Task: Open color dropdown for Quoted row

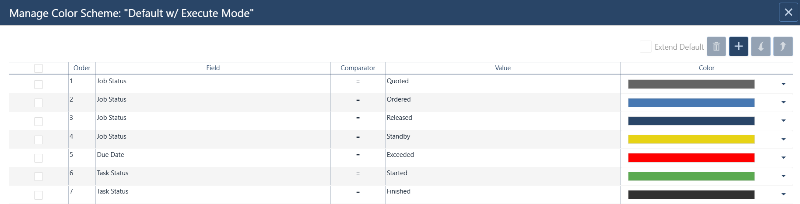Action: [x=783, y=84]
